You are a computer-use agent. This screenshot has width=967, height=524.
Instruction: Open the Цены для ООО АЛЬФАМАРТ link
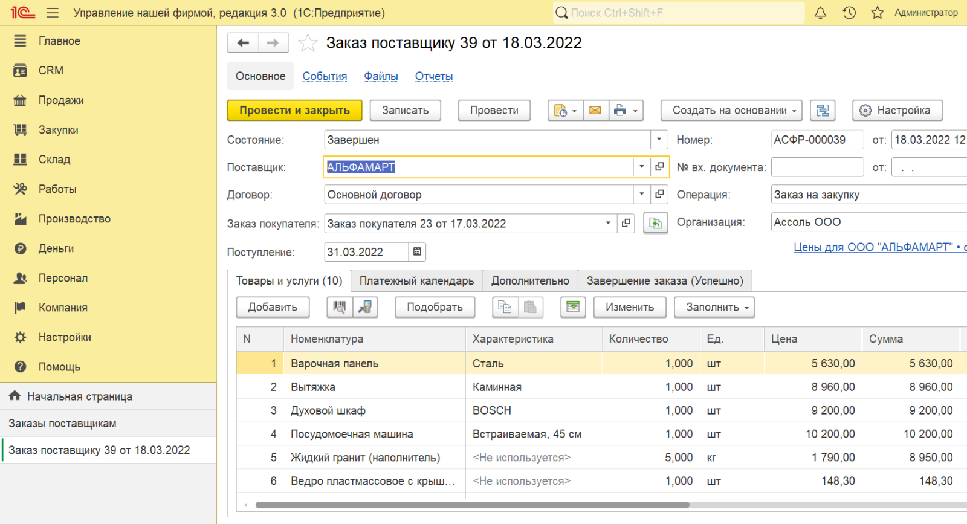pos(879,247)
